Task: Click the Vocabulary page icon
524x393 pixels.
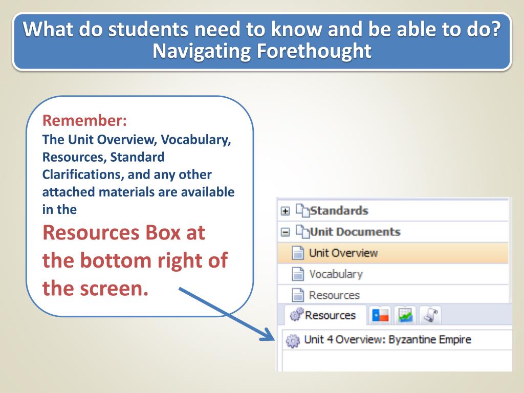Action: (298, 274)
